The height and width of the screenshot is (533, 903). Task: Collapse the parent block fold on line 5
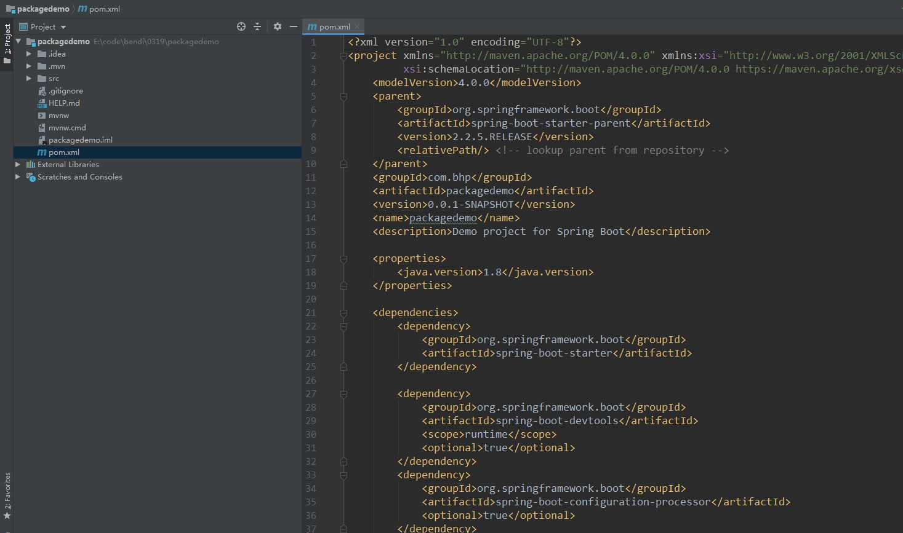343,97
